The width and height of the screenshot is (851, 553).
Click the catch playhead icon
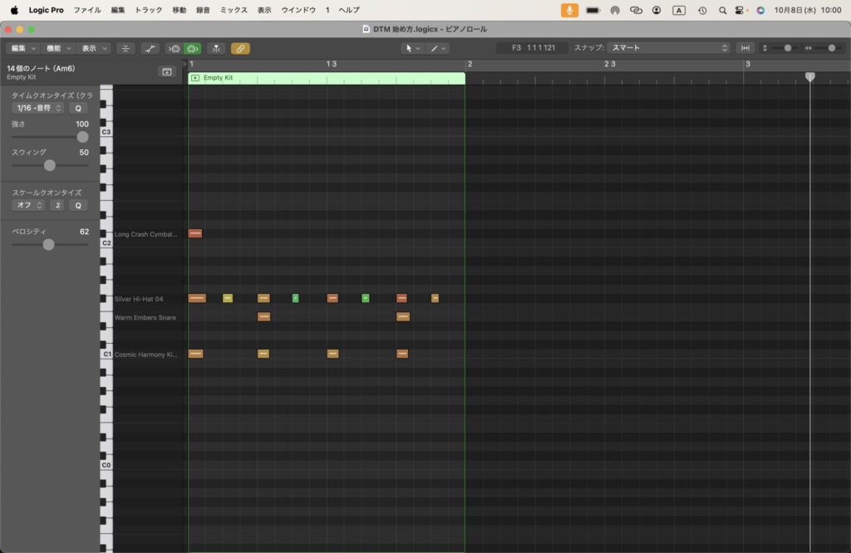[x=216, y=48]
